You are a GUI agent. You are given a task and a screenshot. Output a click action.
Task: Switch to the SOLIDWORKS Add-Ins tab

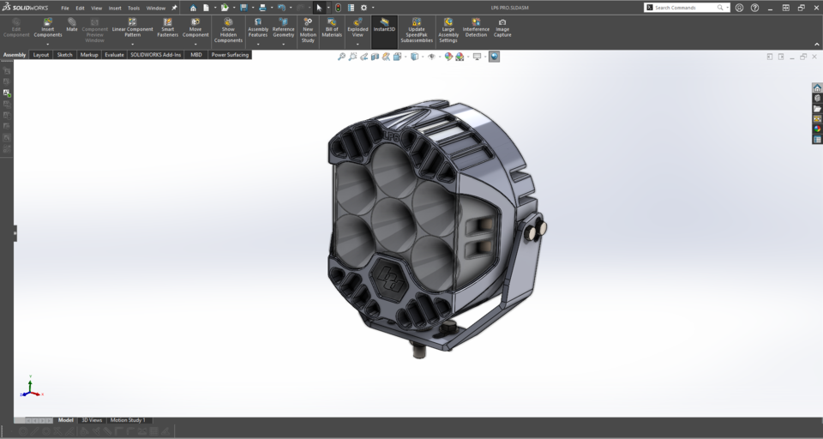[156, 55]
